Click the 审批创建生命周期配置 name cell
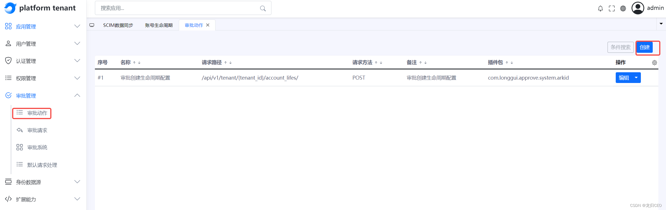 (x=145, y=78)
